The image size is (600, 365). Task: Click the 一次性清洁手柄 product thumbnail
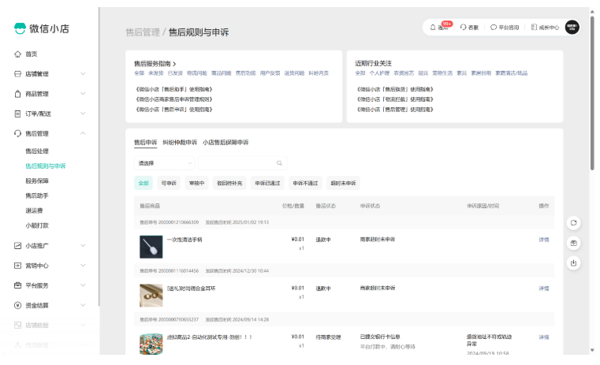pyautogui.click(x=151, y=247)
